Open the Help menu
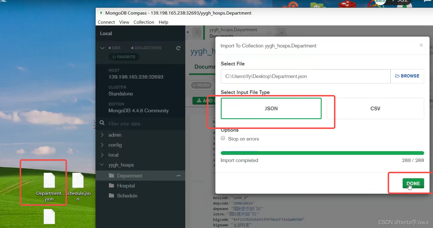Screen dimensions: 433x228 164,22
